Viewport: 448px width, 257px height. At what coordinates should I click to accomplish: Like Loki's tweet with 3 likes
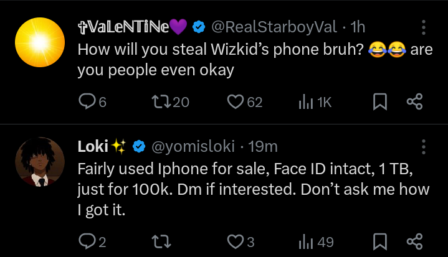click(241, 241)
